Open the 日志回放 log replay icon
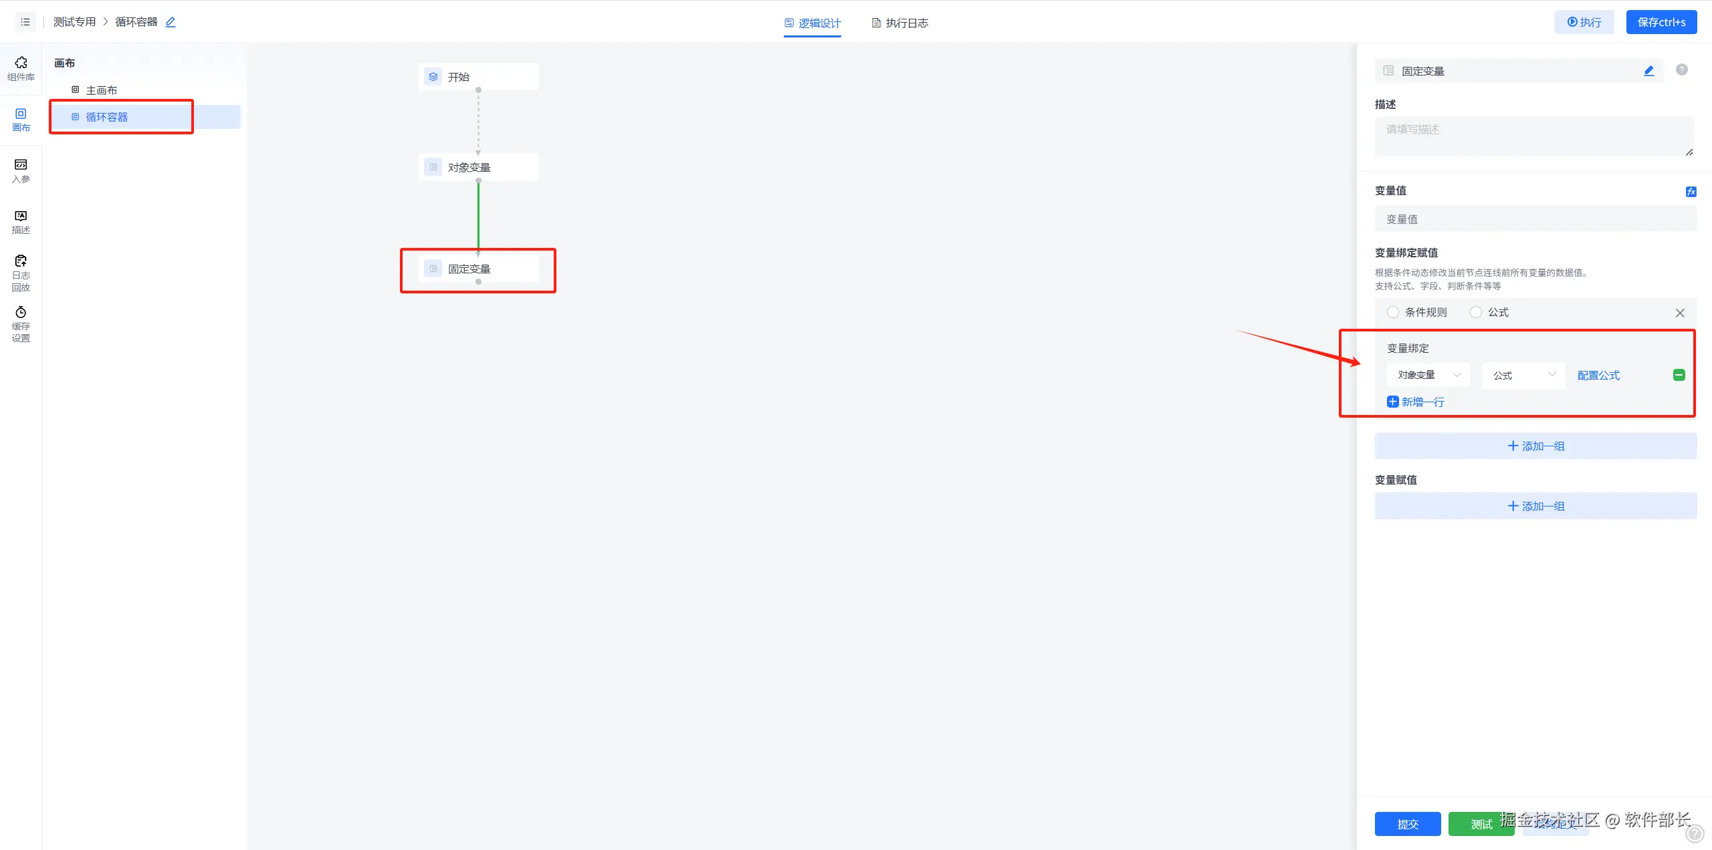This screenshot has width=1712, height=850. click(x=21, y=273)
